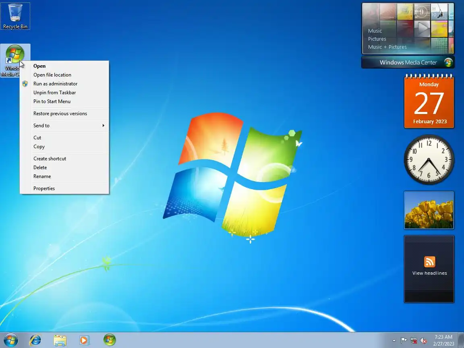The width and height of the screenshot is (464, 348).
Task: Choose Run as administrator
Action: [x=64, y=84]
